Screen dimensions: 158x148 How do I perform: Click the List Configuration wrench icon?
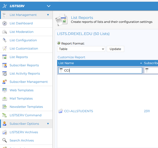click(5, 40)
